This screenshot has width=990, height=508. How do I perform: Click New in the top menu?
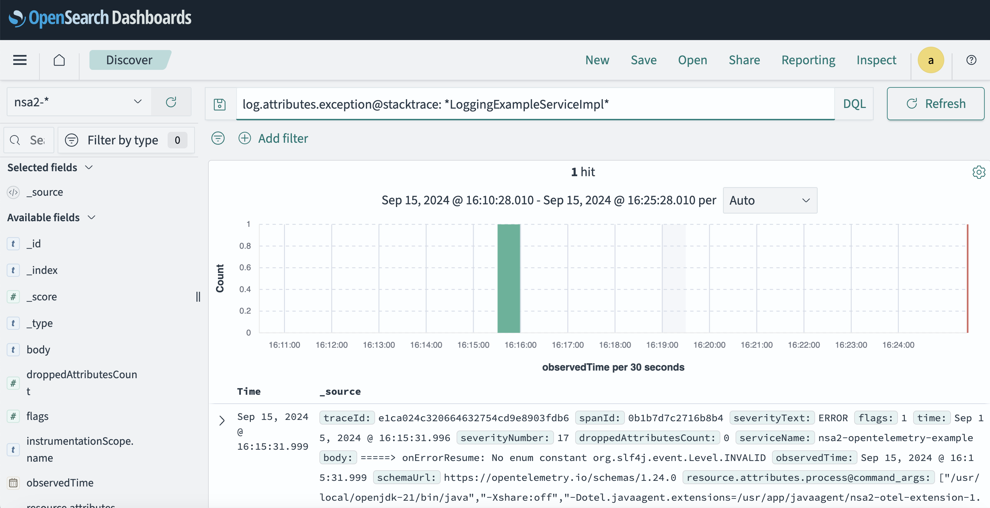597,60
